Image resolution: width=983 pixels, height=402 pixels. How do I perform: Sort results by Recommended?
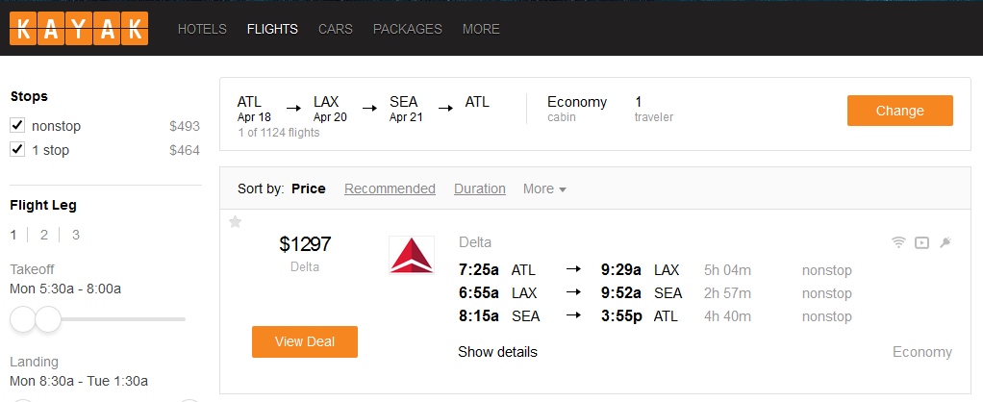(390, 189)
